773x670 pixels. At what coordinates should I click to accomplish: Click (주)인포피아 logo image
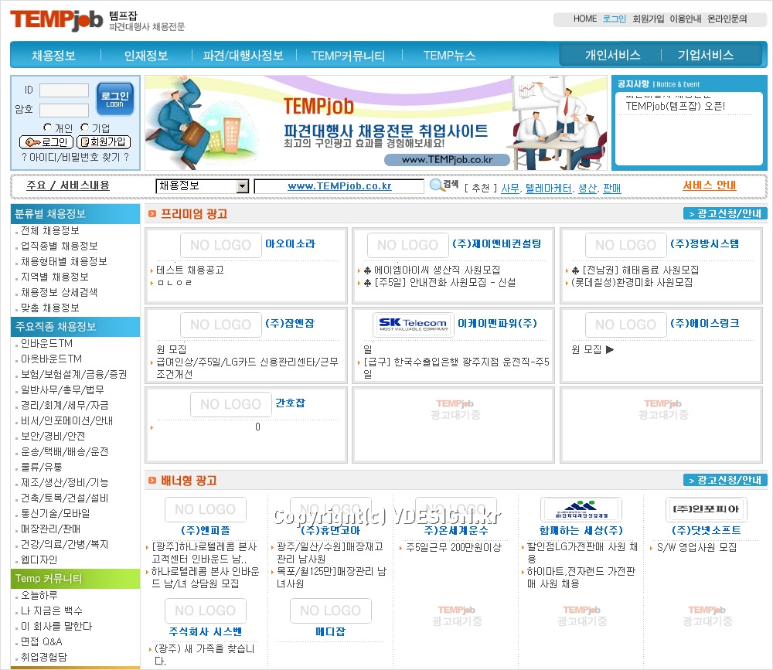coord(706,510)
